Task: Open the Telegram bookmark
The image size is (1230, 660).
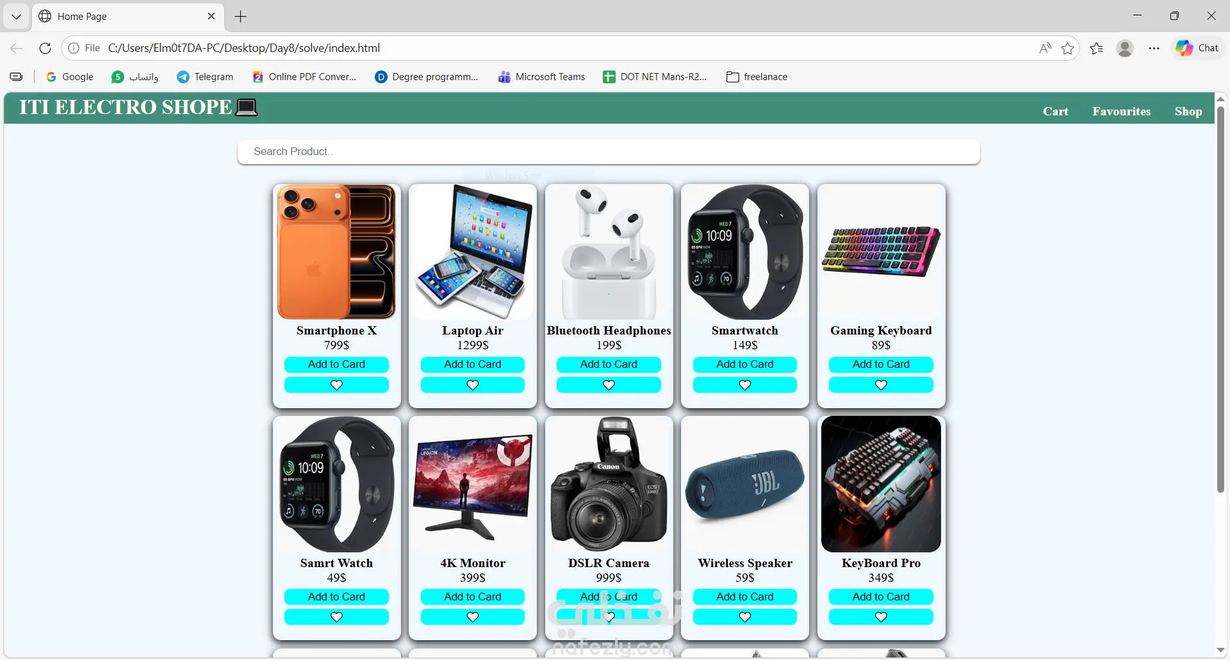Action: point(205,77)
